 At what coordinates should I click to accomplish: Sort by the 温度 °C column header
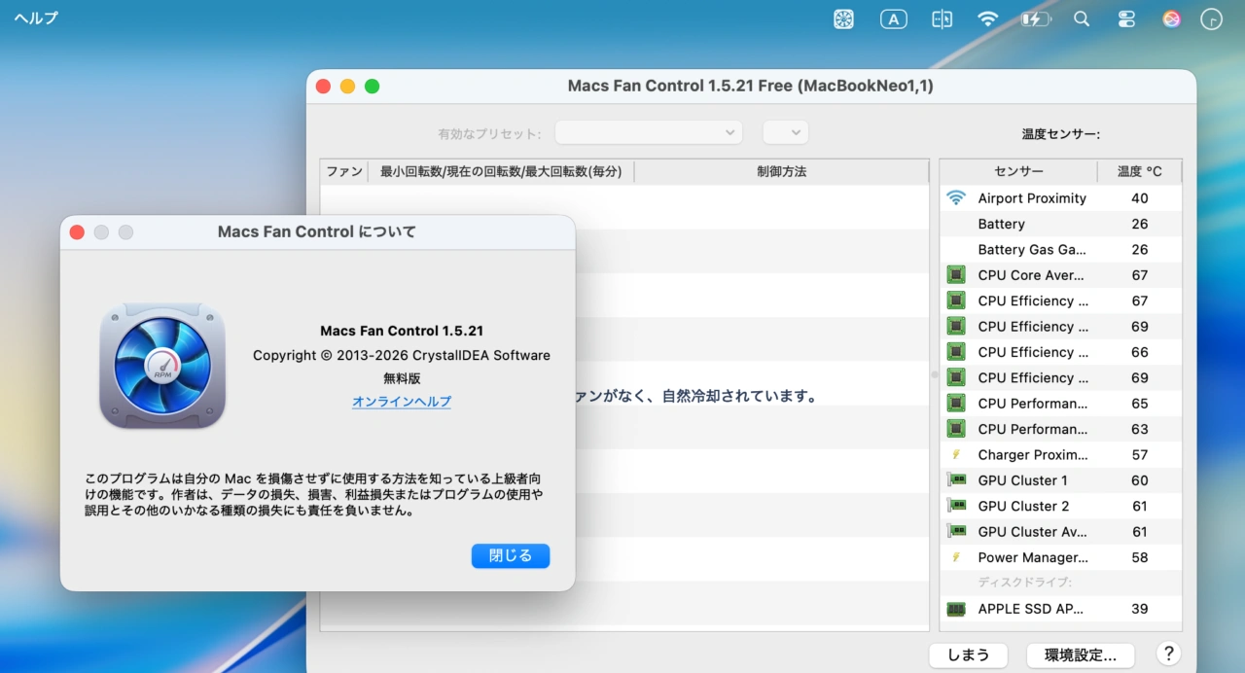tap(1139, 171)
